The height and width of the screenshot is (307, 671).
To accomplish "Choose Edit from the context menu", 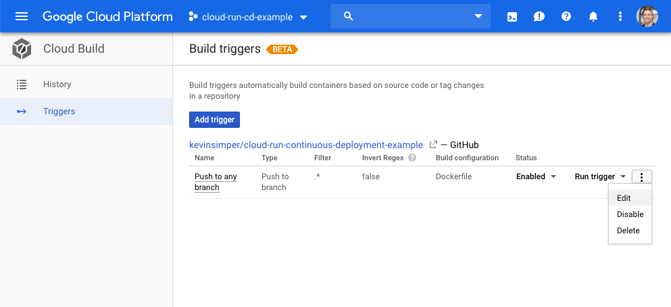I will [630, 198].
